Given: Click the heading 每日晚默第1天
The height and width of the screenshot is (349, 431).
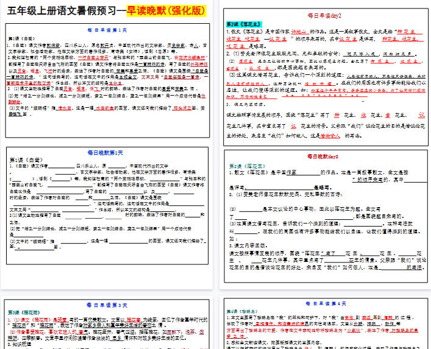Looking at the screenshot, I should 105,153.
